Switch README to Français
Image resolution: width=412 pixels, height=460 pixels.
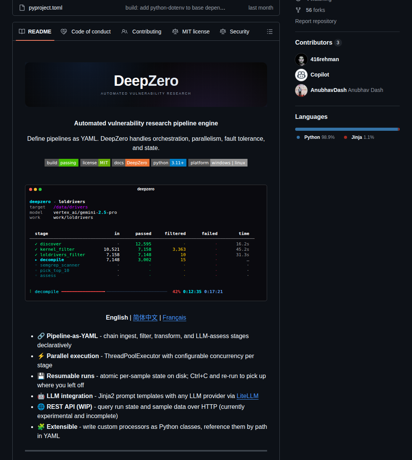click(x=174, y=318)
